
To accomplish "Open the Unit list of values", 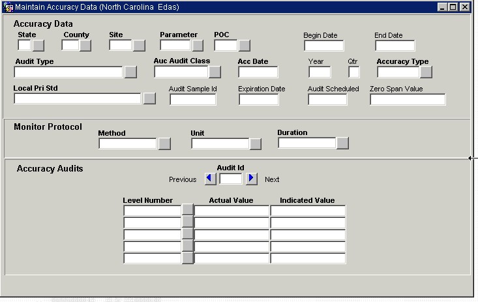I will (256, 143).
